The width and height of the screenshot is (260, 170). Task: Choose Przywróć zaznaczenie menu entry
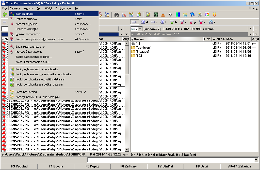[x=54, y=52]
